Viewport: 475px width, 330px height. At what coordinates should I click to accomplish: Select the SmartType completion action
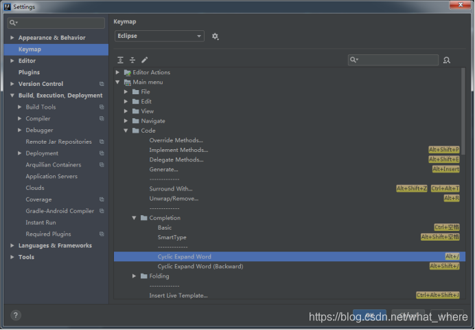[172, 237]
